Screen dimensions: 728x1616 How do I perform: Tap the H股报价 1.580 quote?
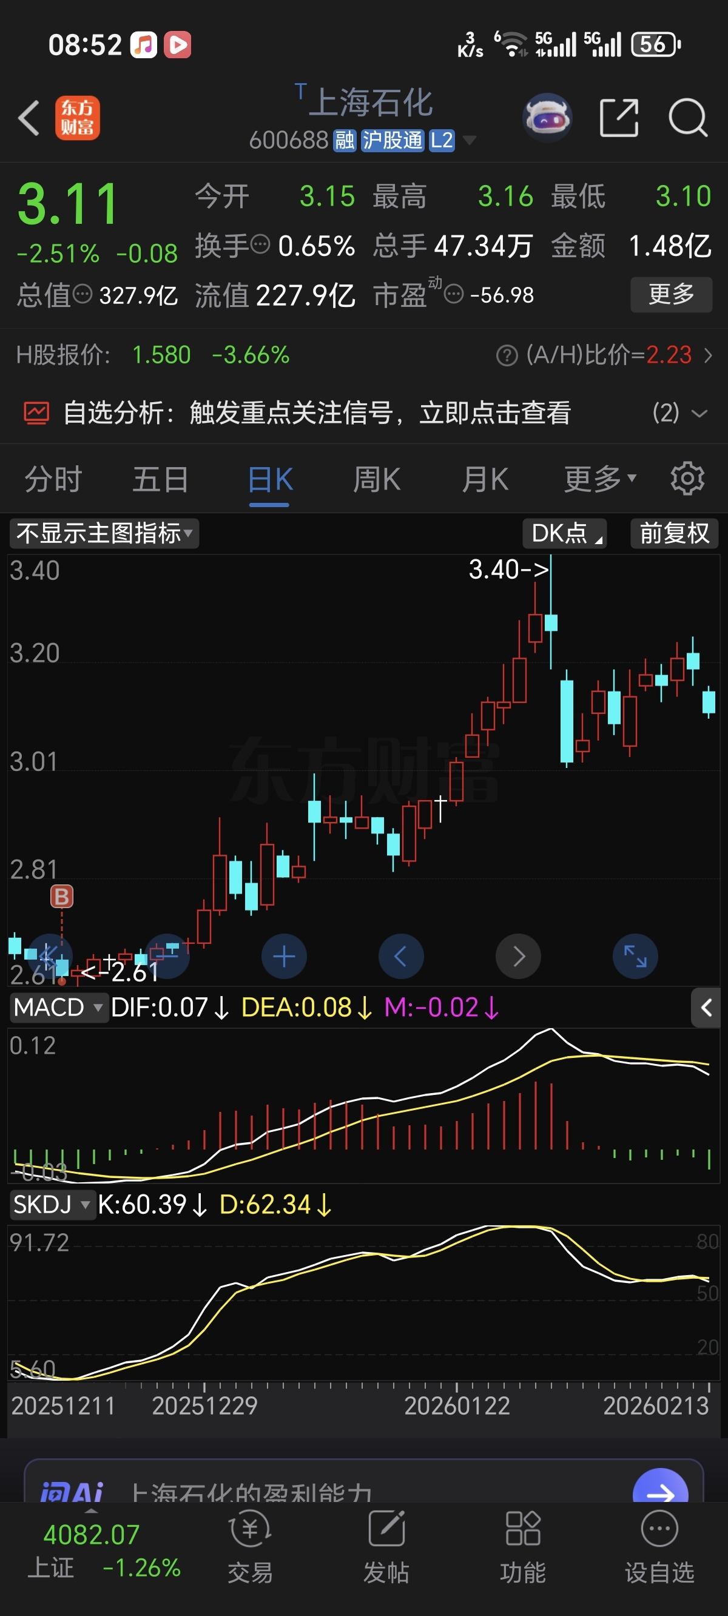tap(161, 355)
